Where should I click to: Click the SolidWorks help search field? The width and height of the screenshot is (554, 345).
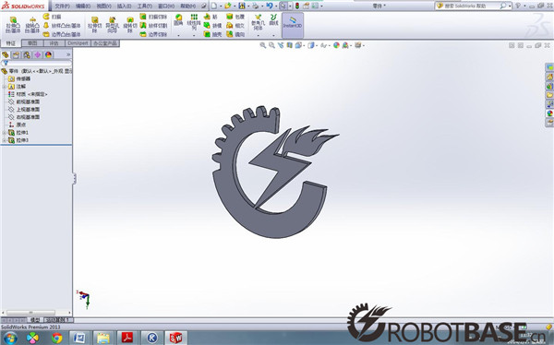pyautogui.click(x=472, y=6)
